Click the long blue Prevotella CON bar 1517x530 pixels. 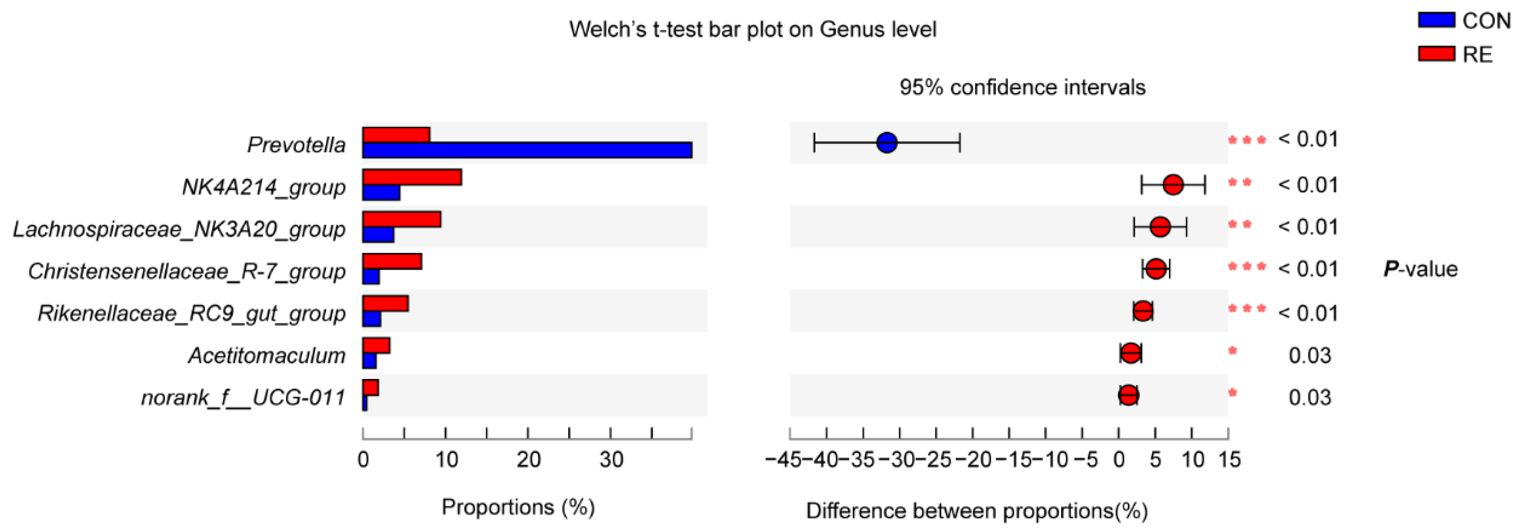point(527,150)
